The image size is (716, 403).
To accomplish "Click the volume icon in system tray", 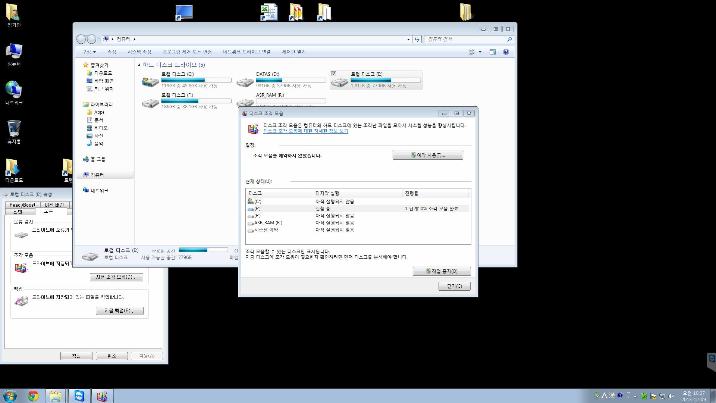I will 671,396.
